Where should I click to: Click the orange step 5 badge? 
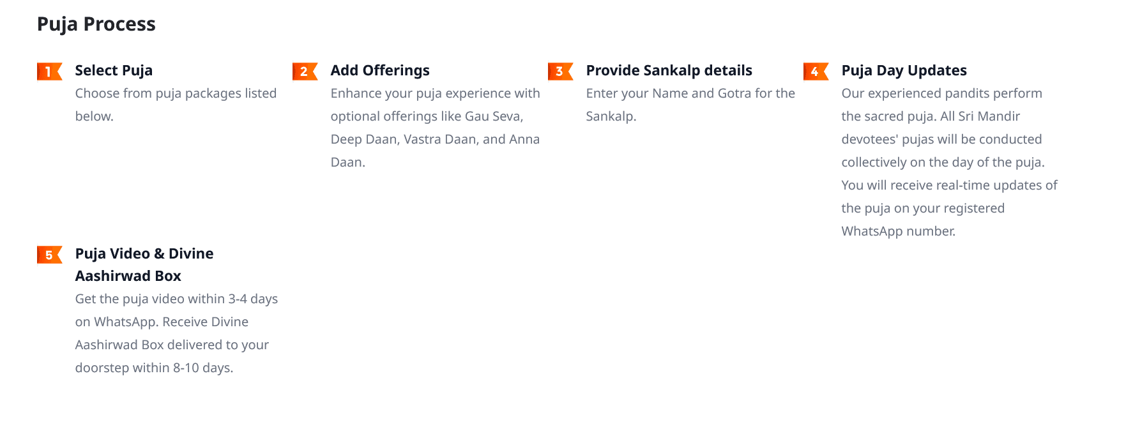tap(49, 255)
